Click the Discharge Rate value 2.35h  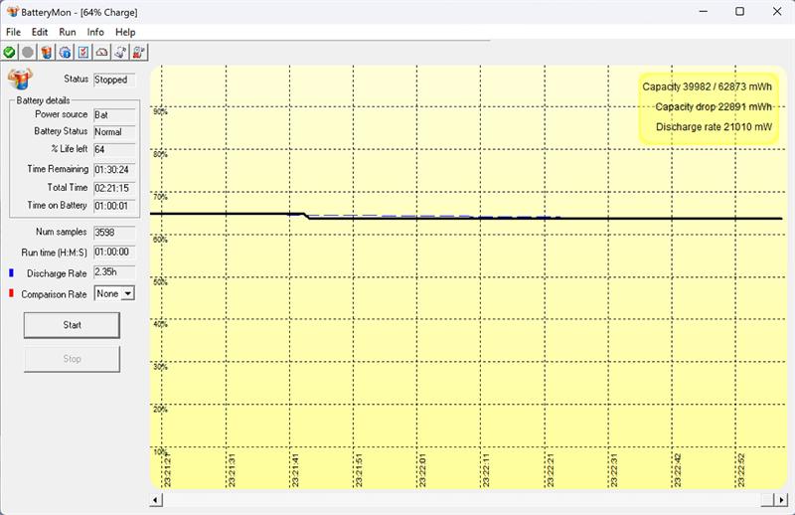(114, 272)
